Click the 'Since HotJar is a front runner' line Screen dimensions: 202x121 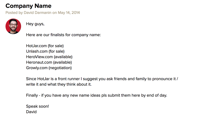[102, 79]
